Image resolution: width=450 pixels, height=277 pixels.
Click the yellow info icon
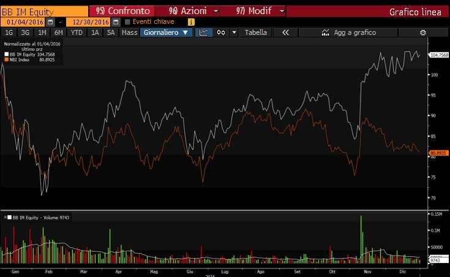[x=191, y=22]
